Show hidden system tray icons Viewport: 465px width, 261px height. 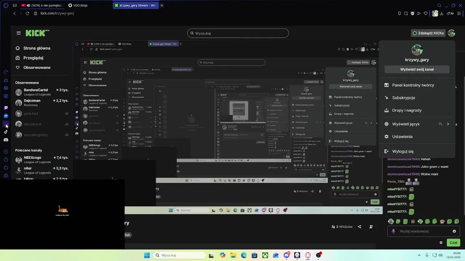click(419, 255)
